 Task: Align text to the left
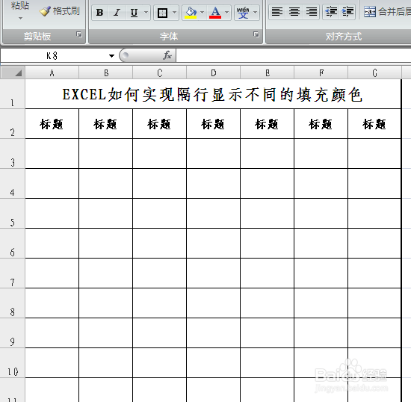click(277, 12)
